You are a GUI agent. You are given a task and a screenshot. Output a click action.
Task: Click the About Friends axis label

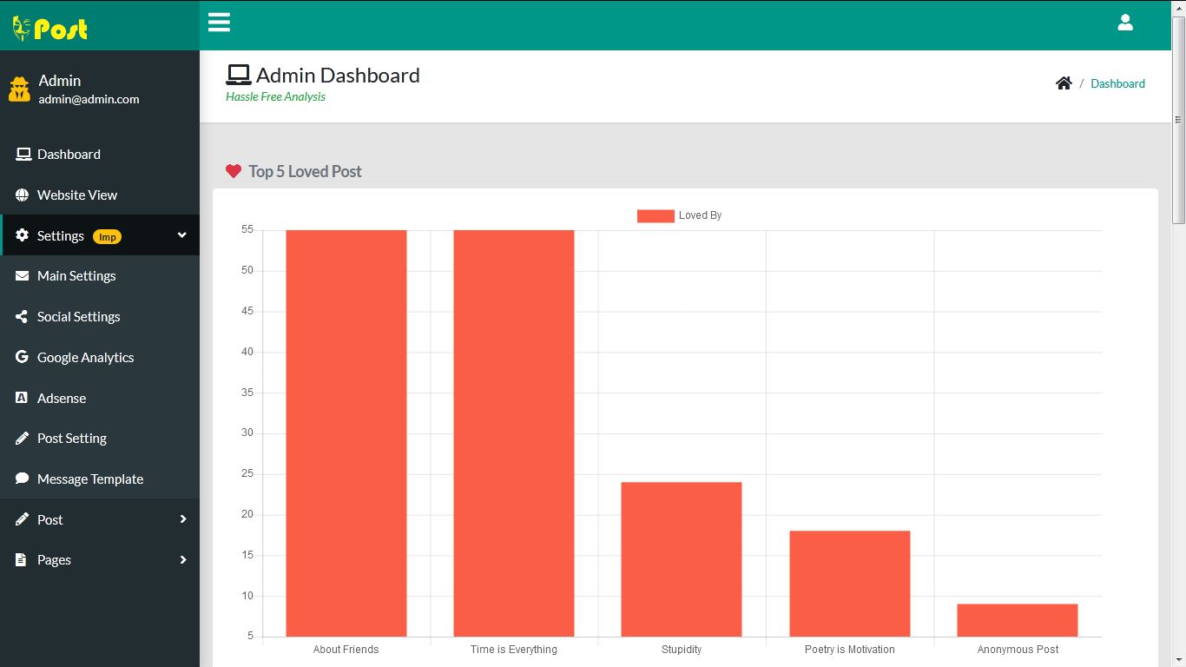click(346, 650)
